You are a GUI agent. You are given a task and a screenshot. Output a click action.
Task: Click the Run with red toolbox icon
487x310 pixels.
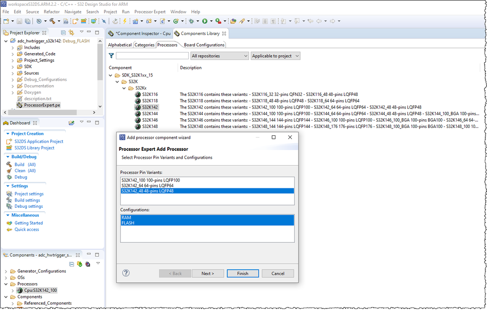click(218, 21)
